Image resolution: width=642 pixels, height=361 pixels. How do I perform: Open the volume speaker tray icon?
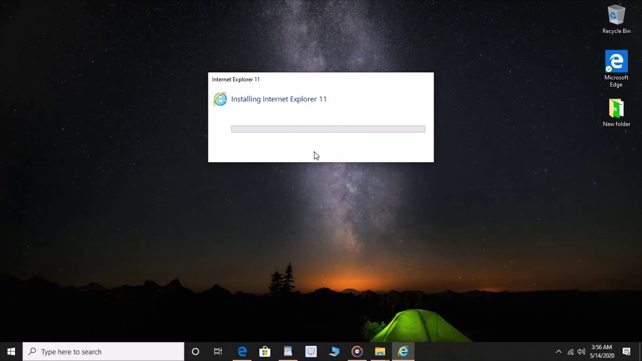click(581, 351)
